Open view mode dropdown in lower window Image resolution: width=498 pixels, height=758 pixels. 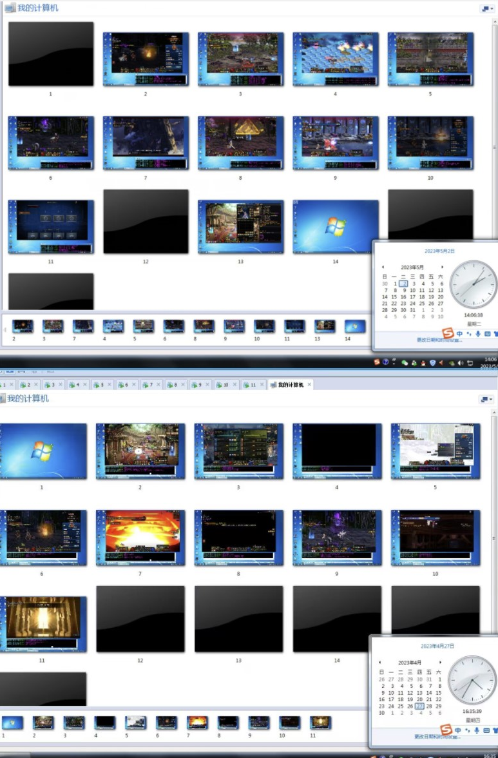pos(486,400)
